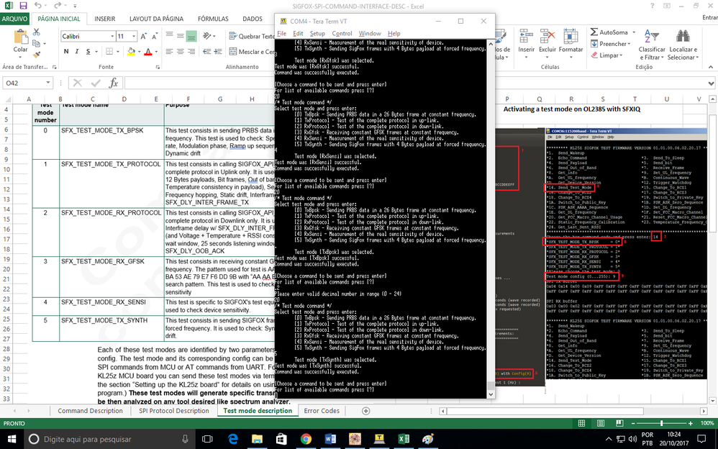Decrease font size with small A icon
Image resolution: width=718 pixels, height=449 pixels.
coord(155,36)
